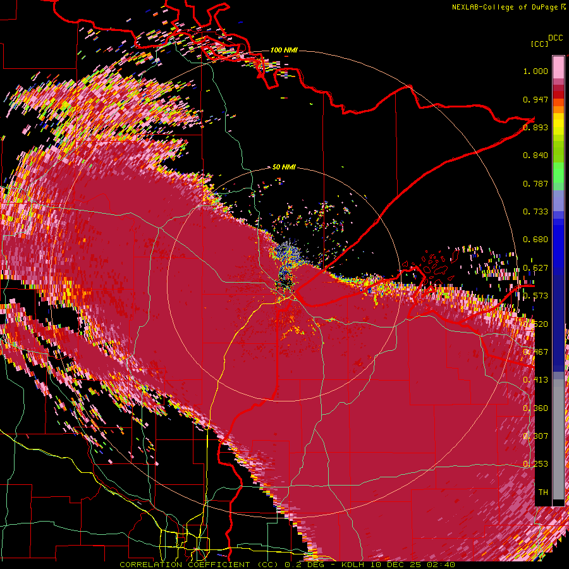
Task: Click the 0.573 scale value
Action: (535, 296)
